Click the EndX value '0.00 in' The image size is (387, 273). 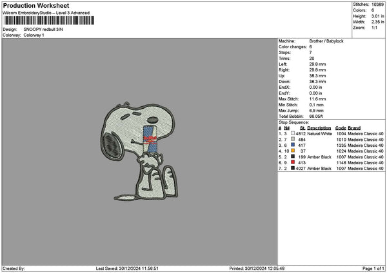[315, 88]
